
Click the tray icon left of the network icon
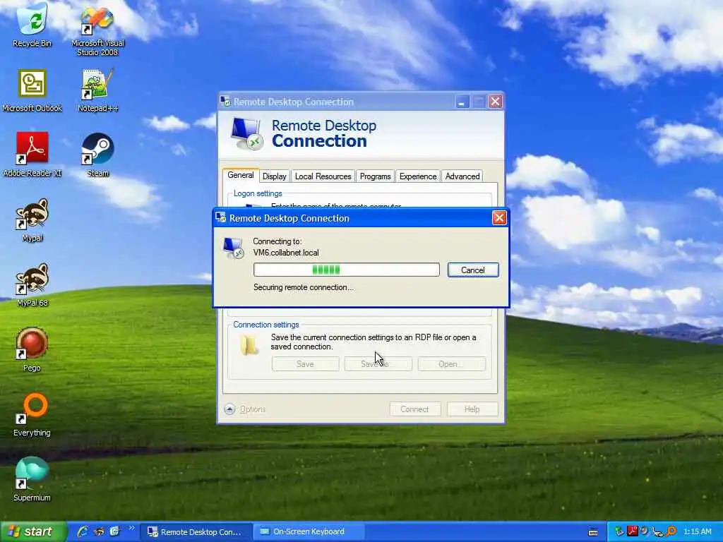(x=645, y=531)
